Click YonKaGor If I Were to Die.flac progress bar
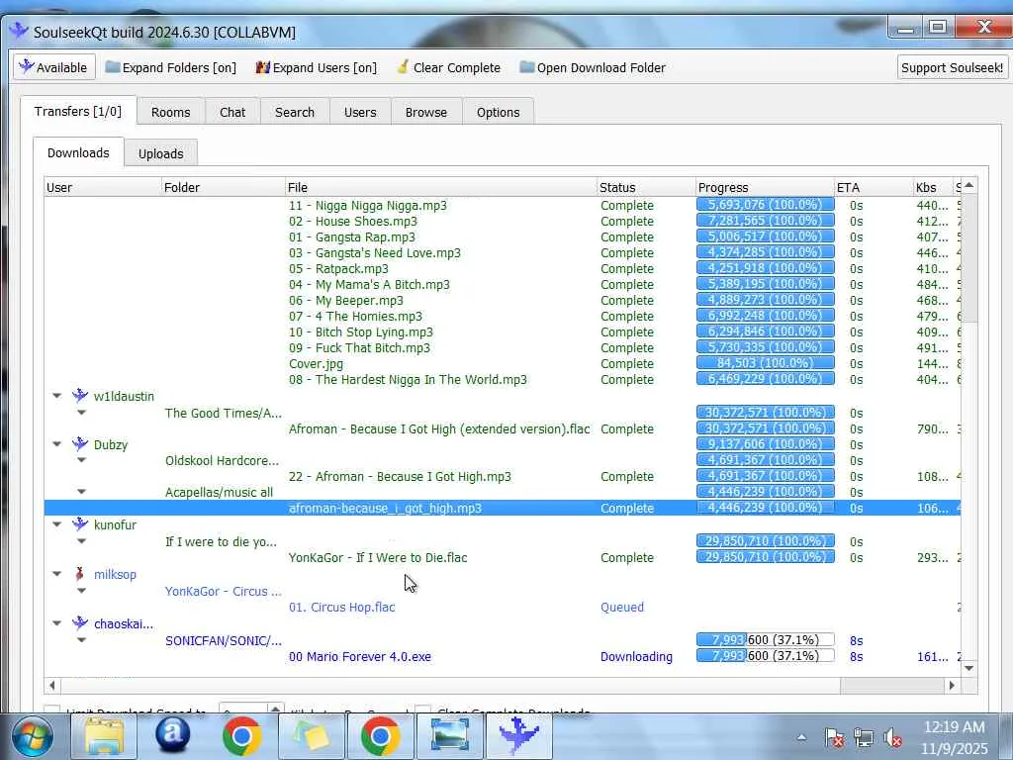Viewport: 1013px width, 760px height. click(766, 556)
